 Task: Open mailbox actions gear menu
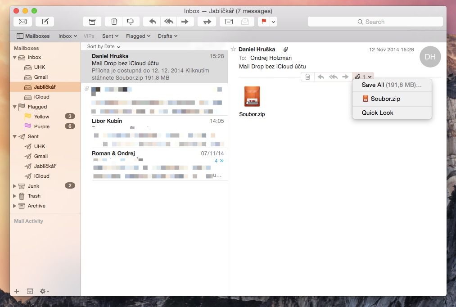pyautogui.click(x=44, y=291)
